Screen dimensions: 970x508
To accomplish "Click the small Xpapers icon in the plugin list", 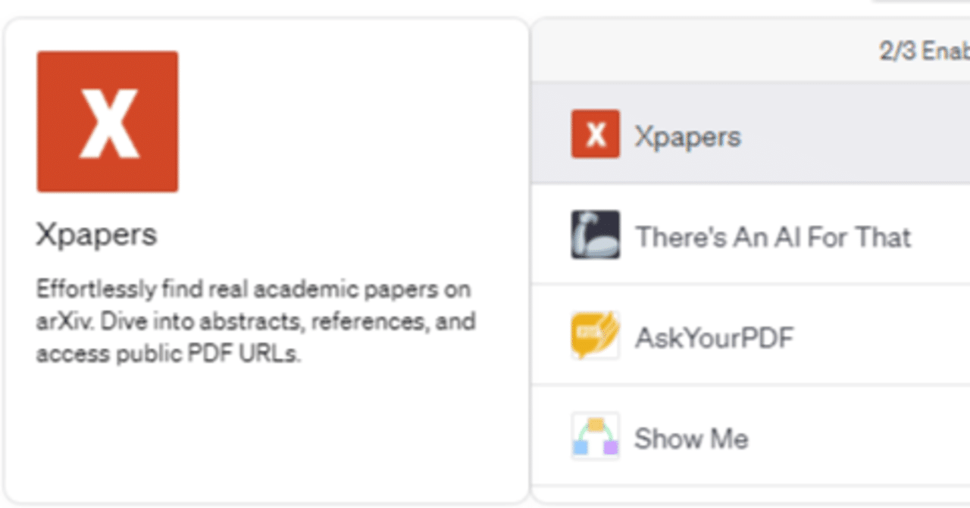I will point(595,134).
